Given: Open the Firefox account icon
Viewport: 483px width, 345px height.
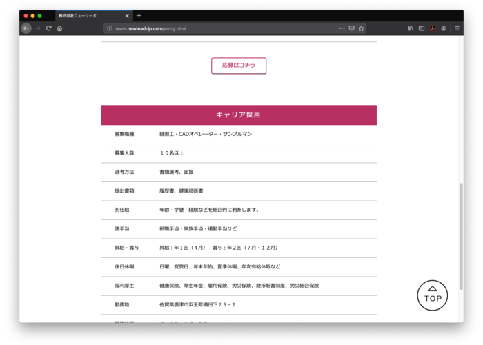Looking at the screenshot, I should pos(444,28).
